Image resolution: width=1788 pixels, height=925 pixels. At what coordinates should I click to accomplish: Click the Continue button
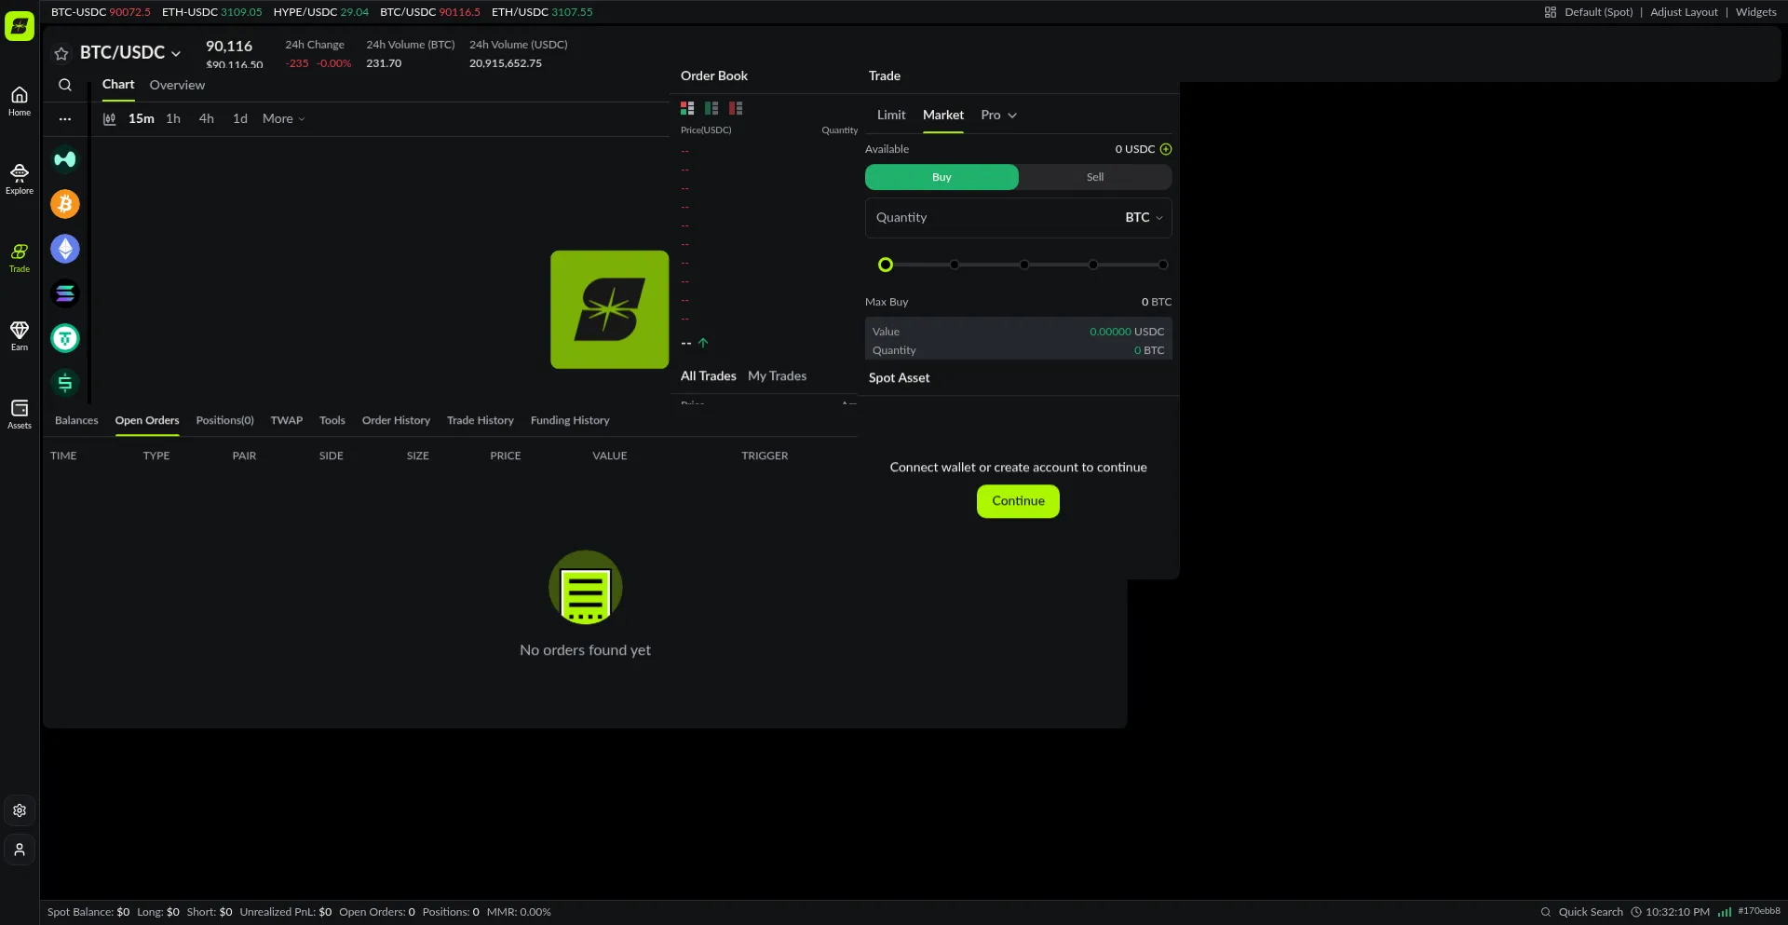(1018, 501)
